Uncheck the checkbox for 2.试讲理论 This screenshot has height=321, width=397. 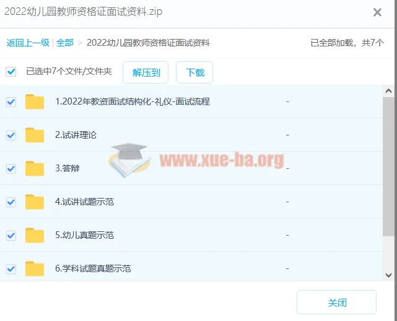11,135
